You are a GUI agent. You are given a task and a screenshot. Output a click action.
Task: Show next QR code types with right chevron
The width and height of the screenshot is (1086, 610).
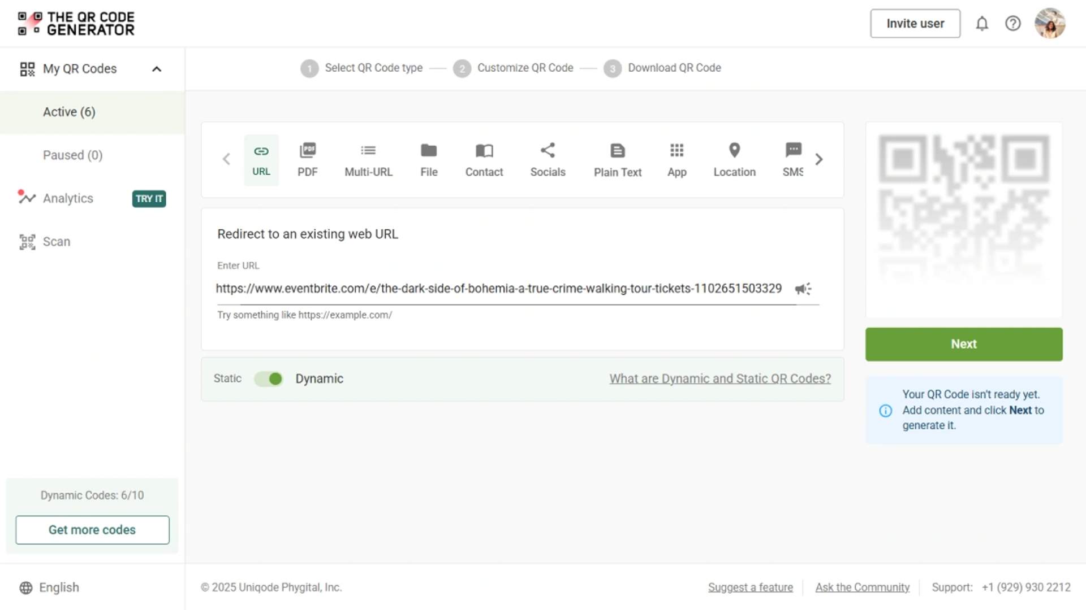click(819, 159)
